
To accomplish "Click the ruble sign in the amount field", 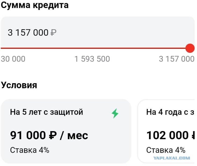I will click(x=53, y=33).
